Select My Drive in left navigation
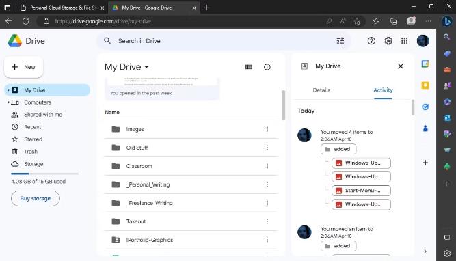Screen dimensions: 456x261 coord(47,90)
